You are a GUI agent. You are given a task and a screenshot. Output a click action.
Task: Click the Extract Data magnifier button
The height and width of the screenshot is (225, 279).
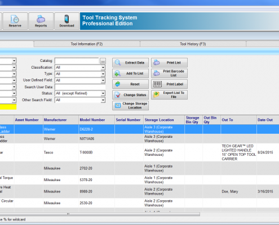[131, 62]
